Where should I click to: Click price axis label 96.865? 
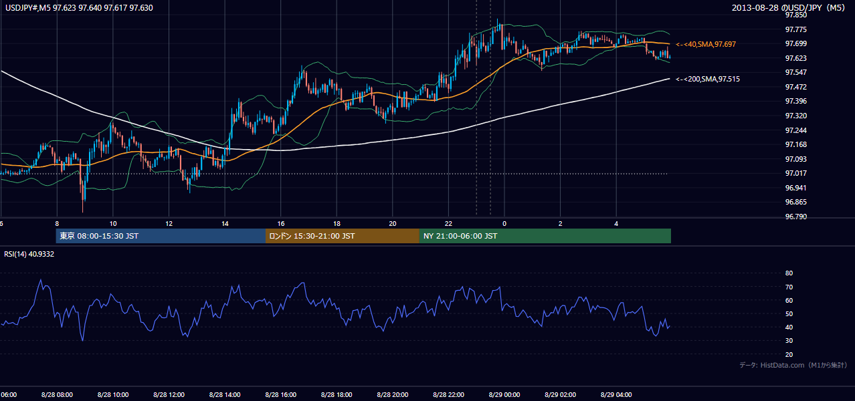click(795, 202)
